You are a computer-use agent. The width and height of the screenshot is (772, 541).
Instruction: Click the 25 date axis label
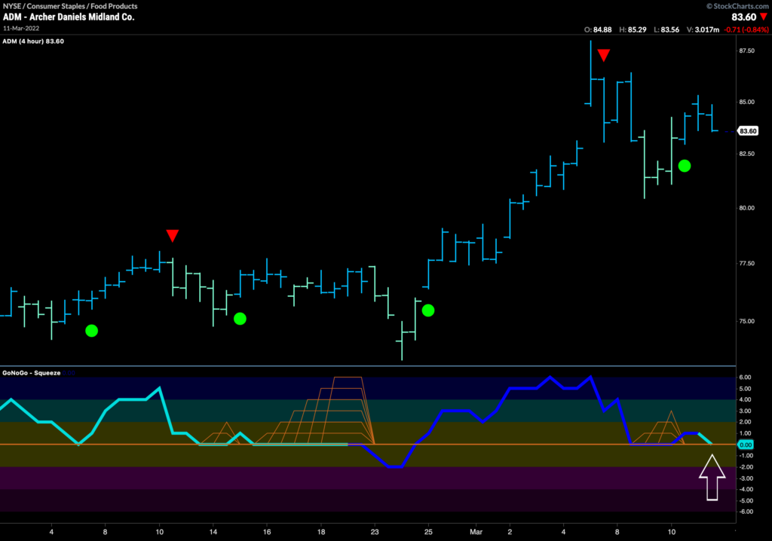click(x=428, y=532)
